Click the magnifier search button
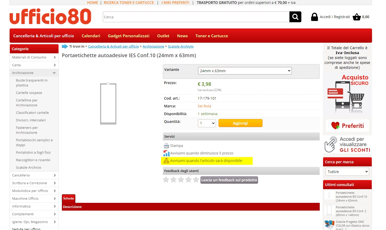The image size is (386, 230). [x=295, y=17]
